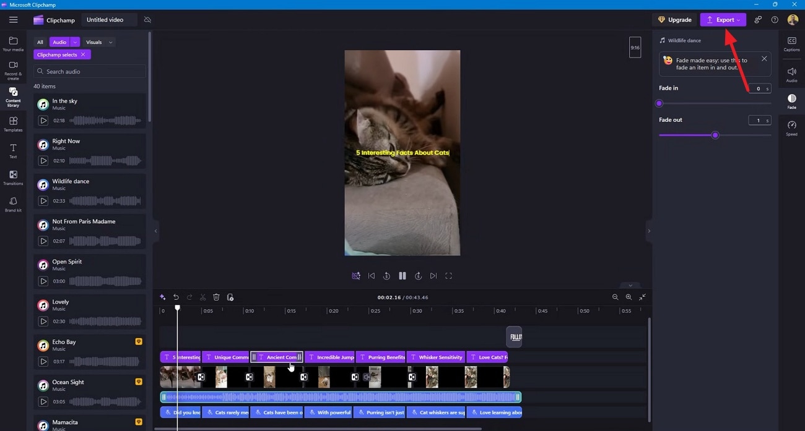Switch to the All content tab
805x431 pixels.
(40, 42)
